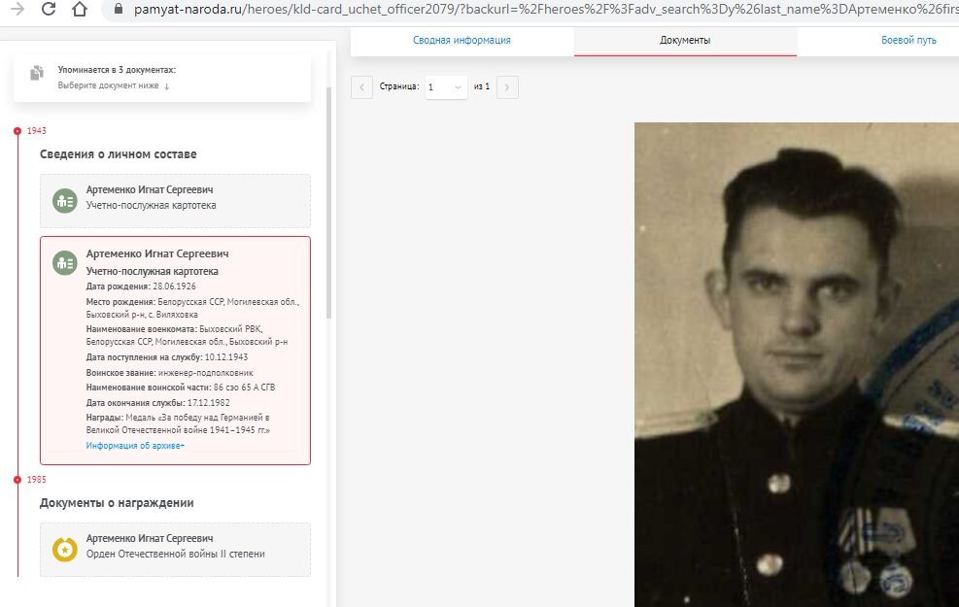Go to the browser home page icon
Viewport: 959px width, 607px height.
pos(80,9)
